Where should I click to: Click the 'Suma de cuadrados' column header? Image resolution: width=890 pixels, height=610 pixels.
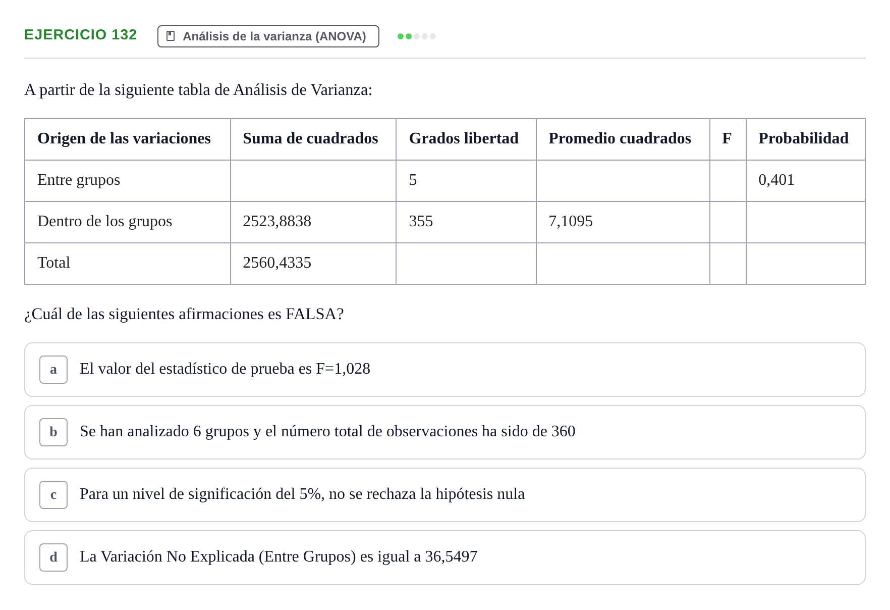[310, 138]
